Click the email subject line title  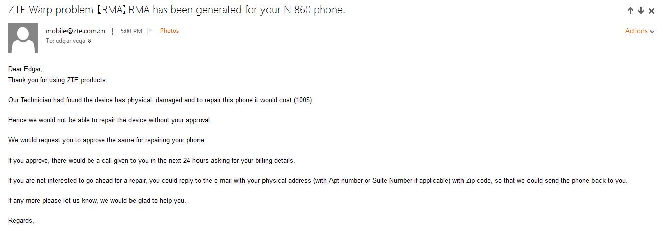[x=176, y=10]
